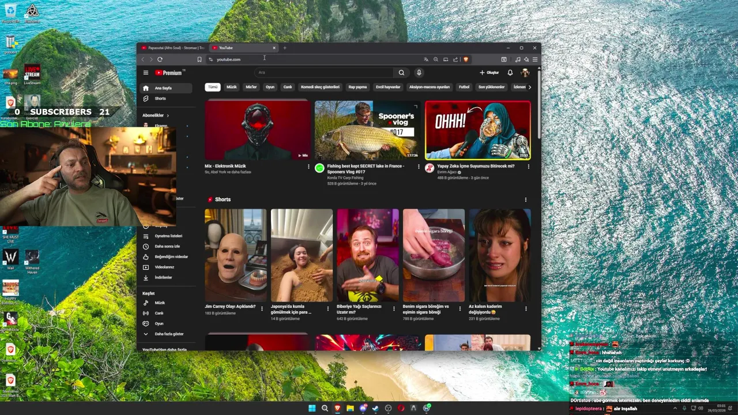Open the translate page icon in address bar
The width and height of the screenshot is (738, 415).
tap(426, 59)
